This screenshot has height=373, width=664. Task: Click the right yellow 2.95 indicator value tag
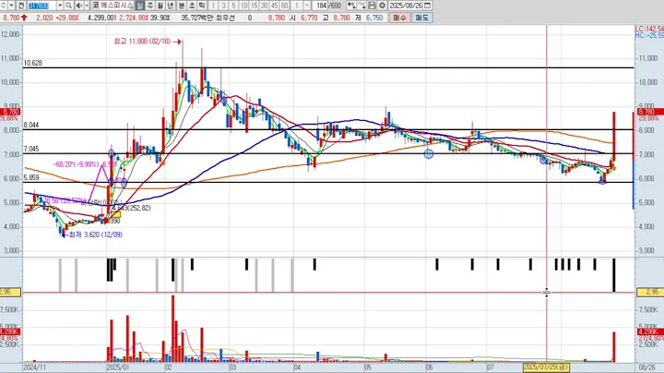pos(649,292)
